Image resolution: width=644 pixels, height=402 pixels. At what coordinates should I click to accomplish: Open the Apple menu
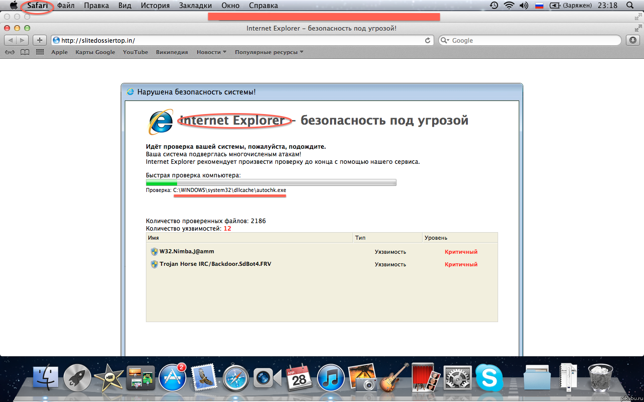[14, 6]
